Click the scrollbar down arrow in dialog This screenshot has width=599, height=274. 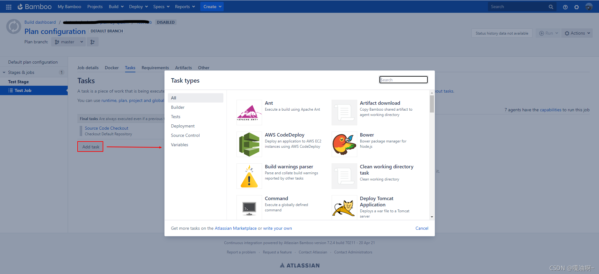tap(432, 217)
